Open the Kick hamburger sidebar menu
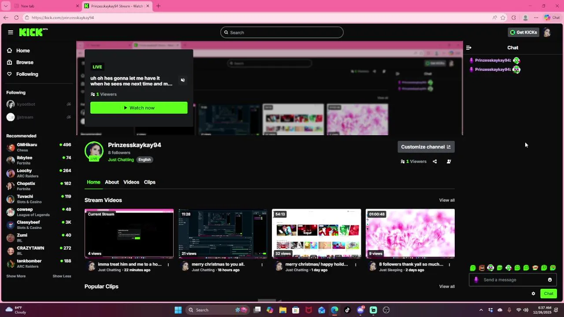This screenshot has width=564, height=317. (x=11, y=32)
